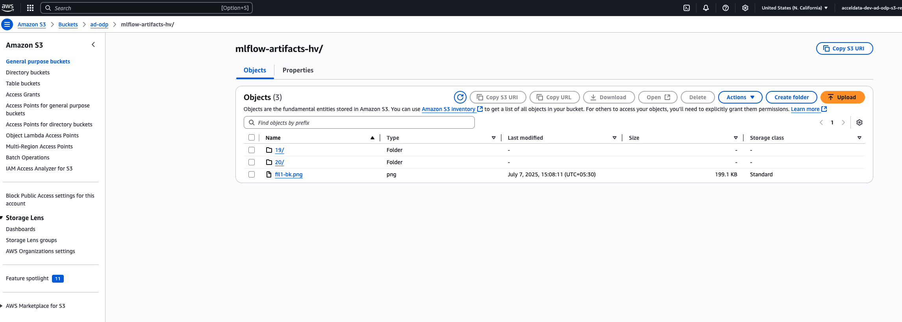Viewport: 902px width, 322px height.
Task: Click the search magnifier in prefix filter
Action: [252, 122]
